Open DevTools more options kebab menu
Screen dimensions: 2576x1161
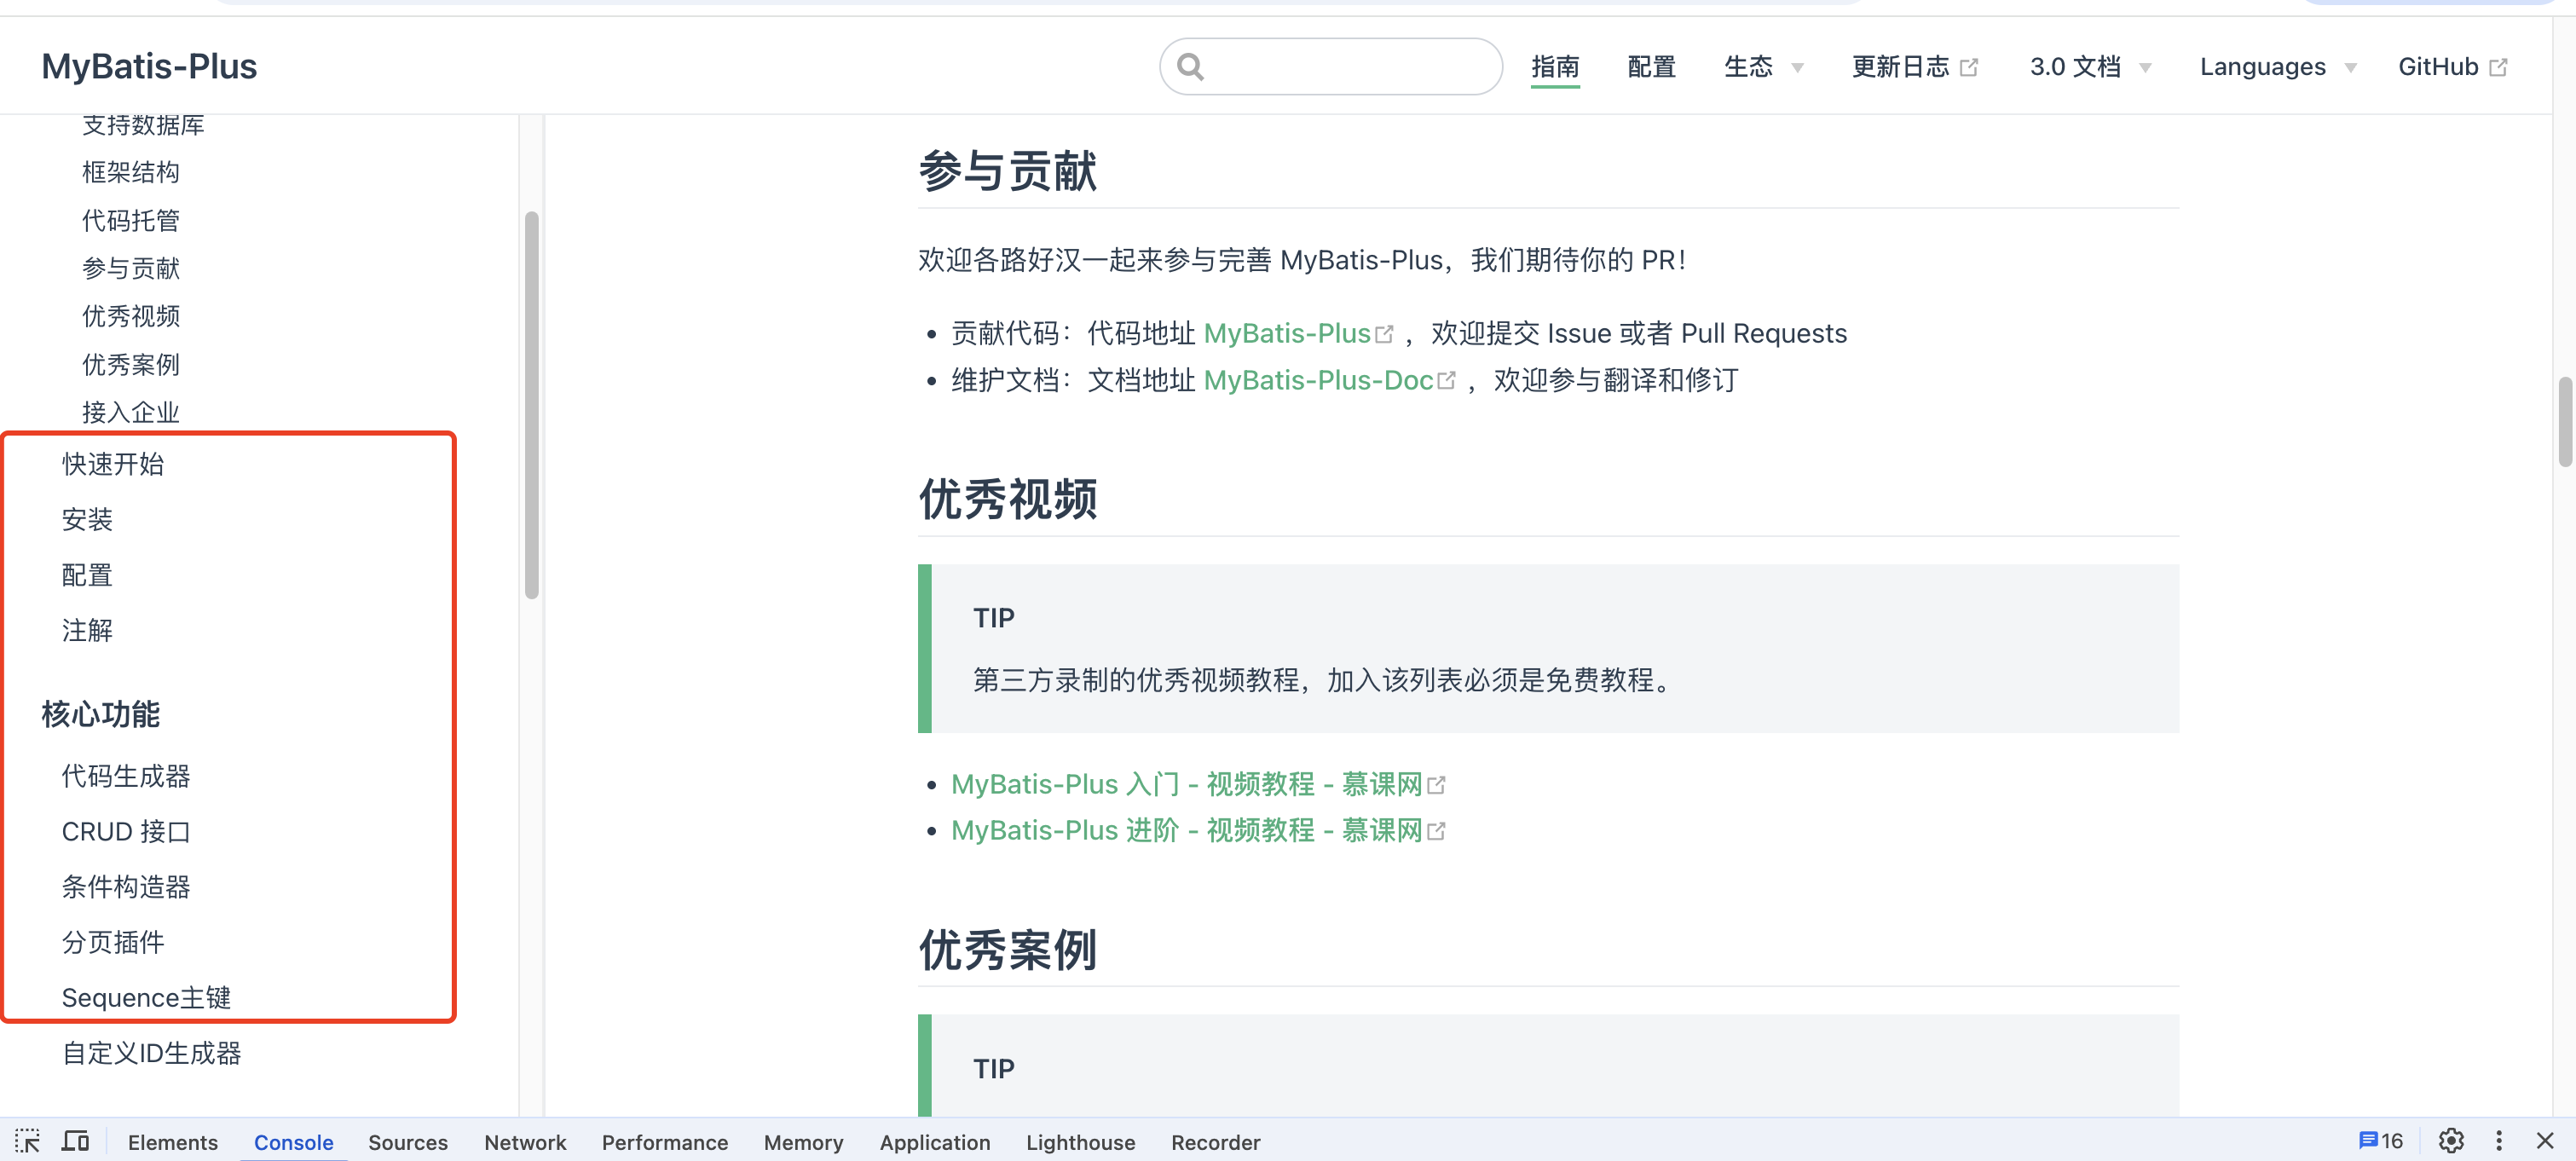coord(2499,1141)
